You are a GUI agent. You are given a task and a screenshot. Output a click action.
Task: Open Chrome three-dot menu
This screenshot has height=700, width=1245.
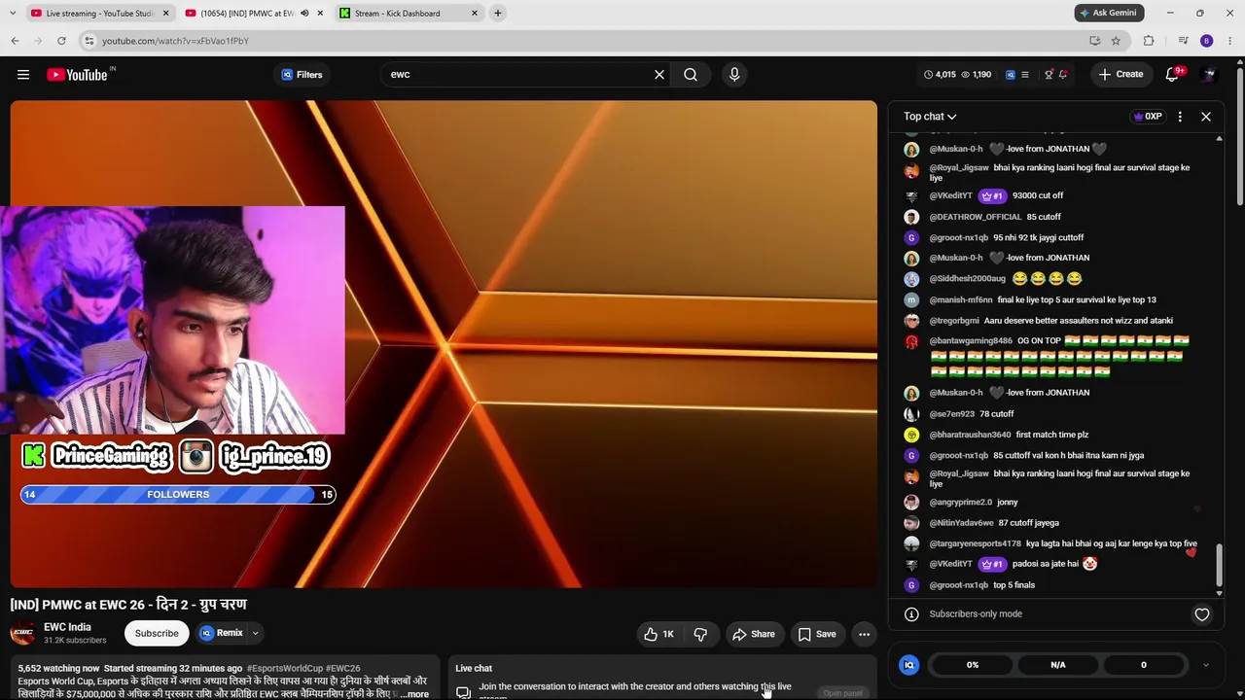coord(1230,41)
